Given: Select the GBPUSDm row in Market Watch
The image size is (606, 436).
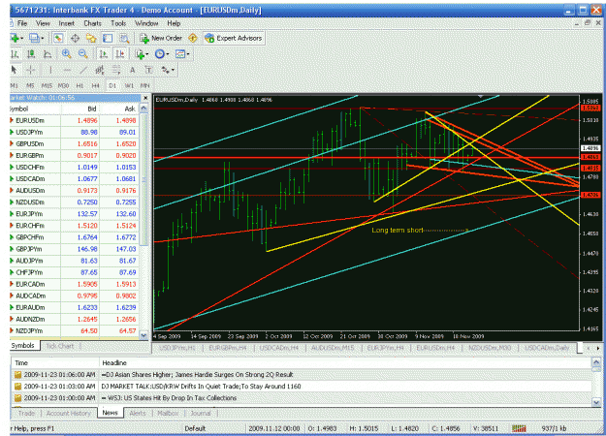Looking at the screenshot, I should click(x=75, y=144).
